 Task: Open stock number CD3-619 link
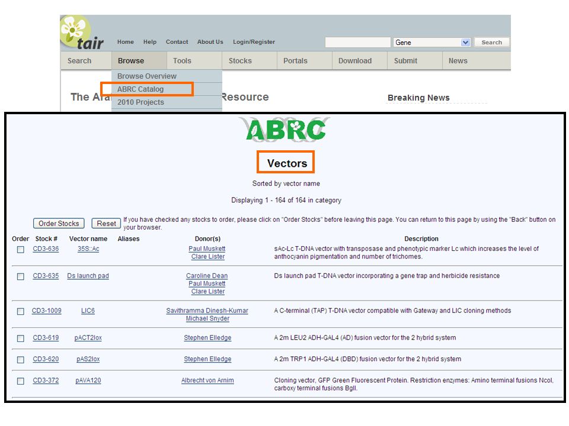[46, 338]
